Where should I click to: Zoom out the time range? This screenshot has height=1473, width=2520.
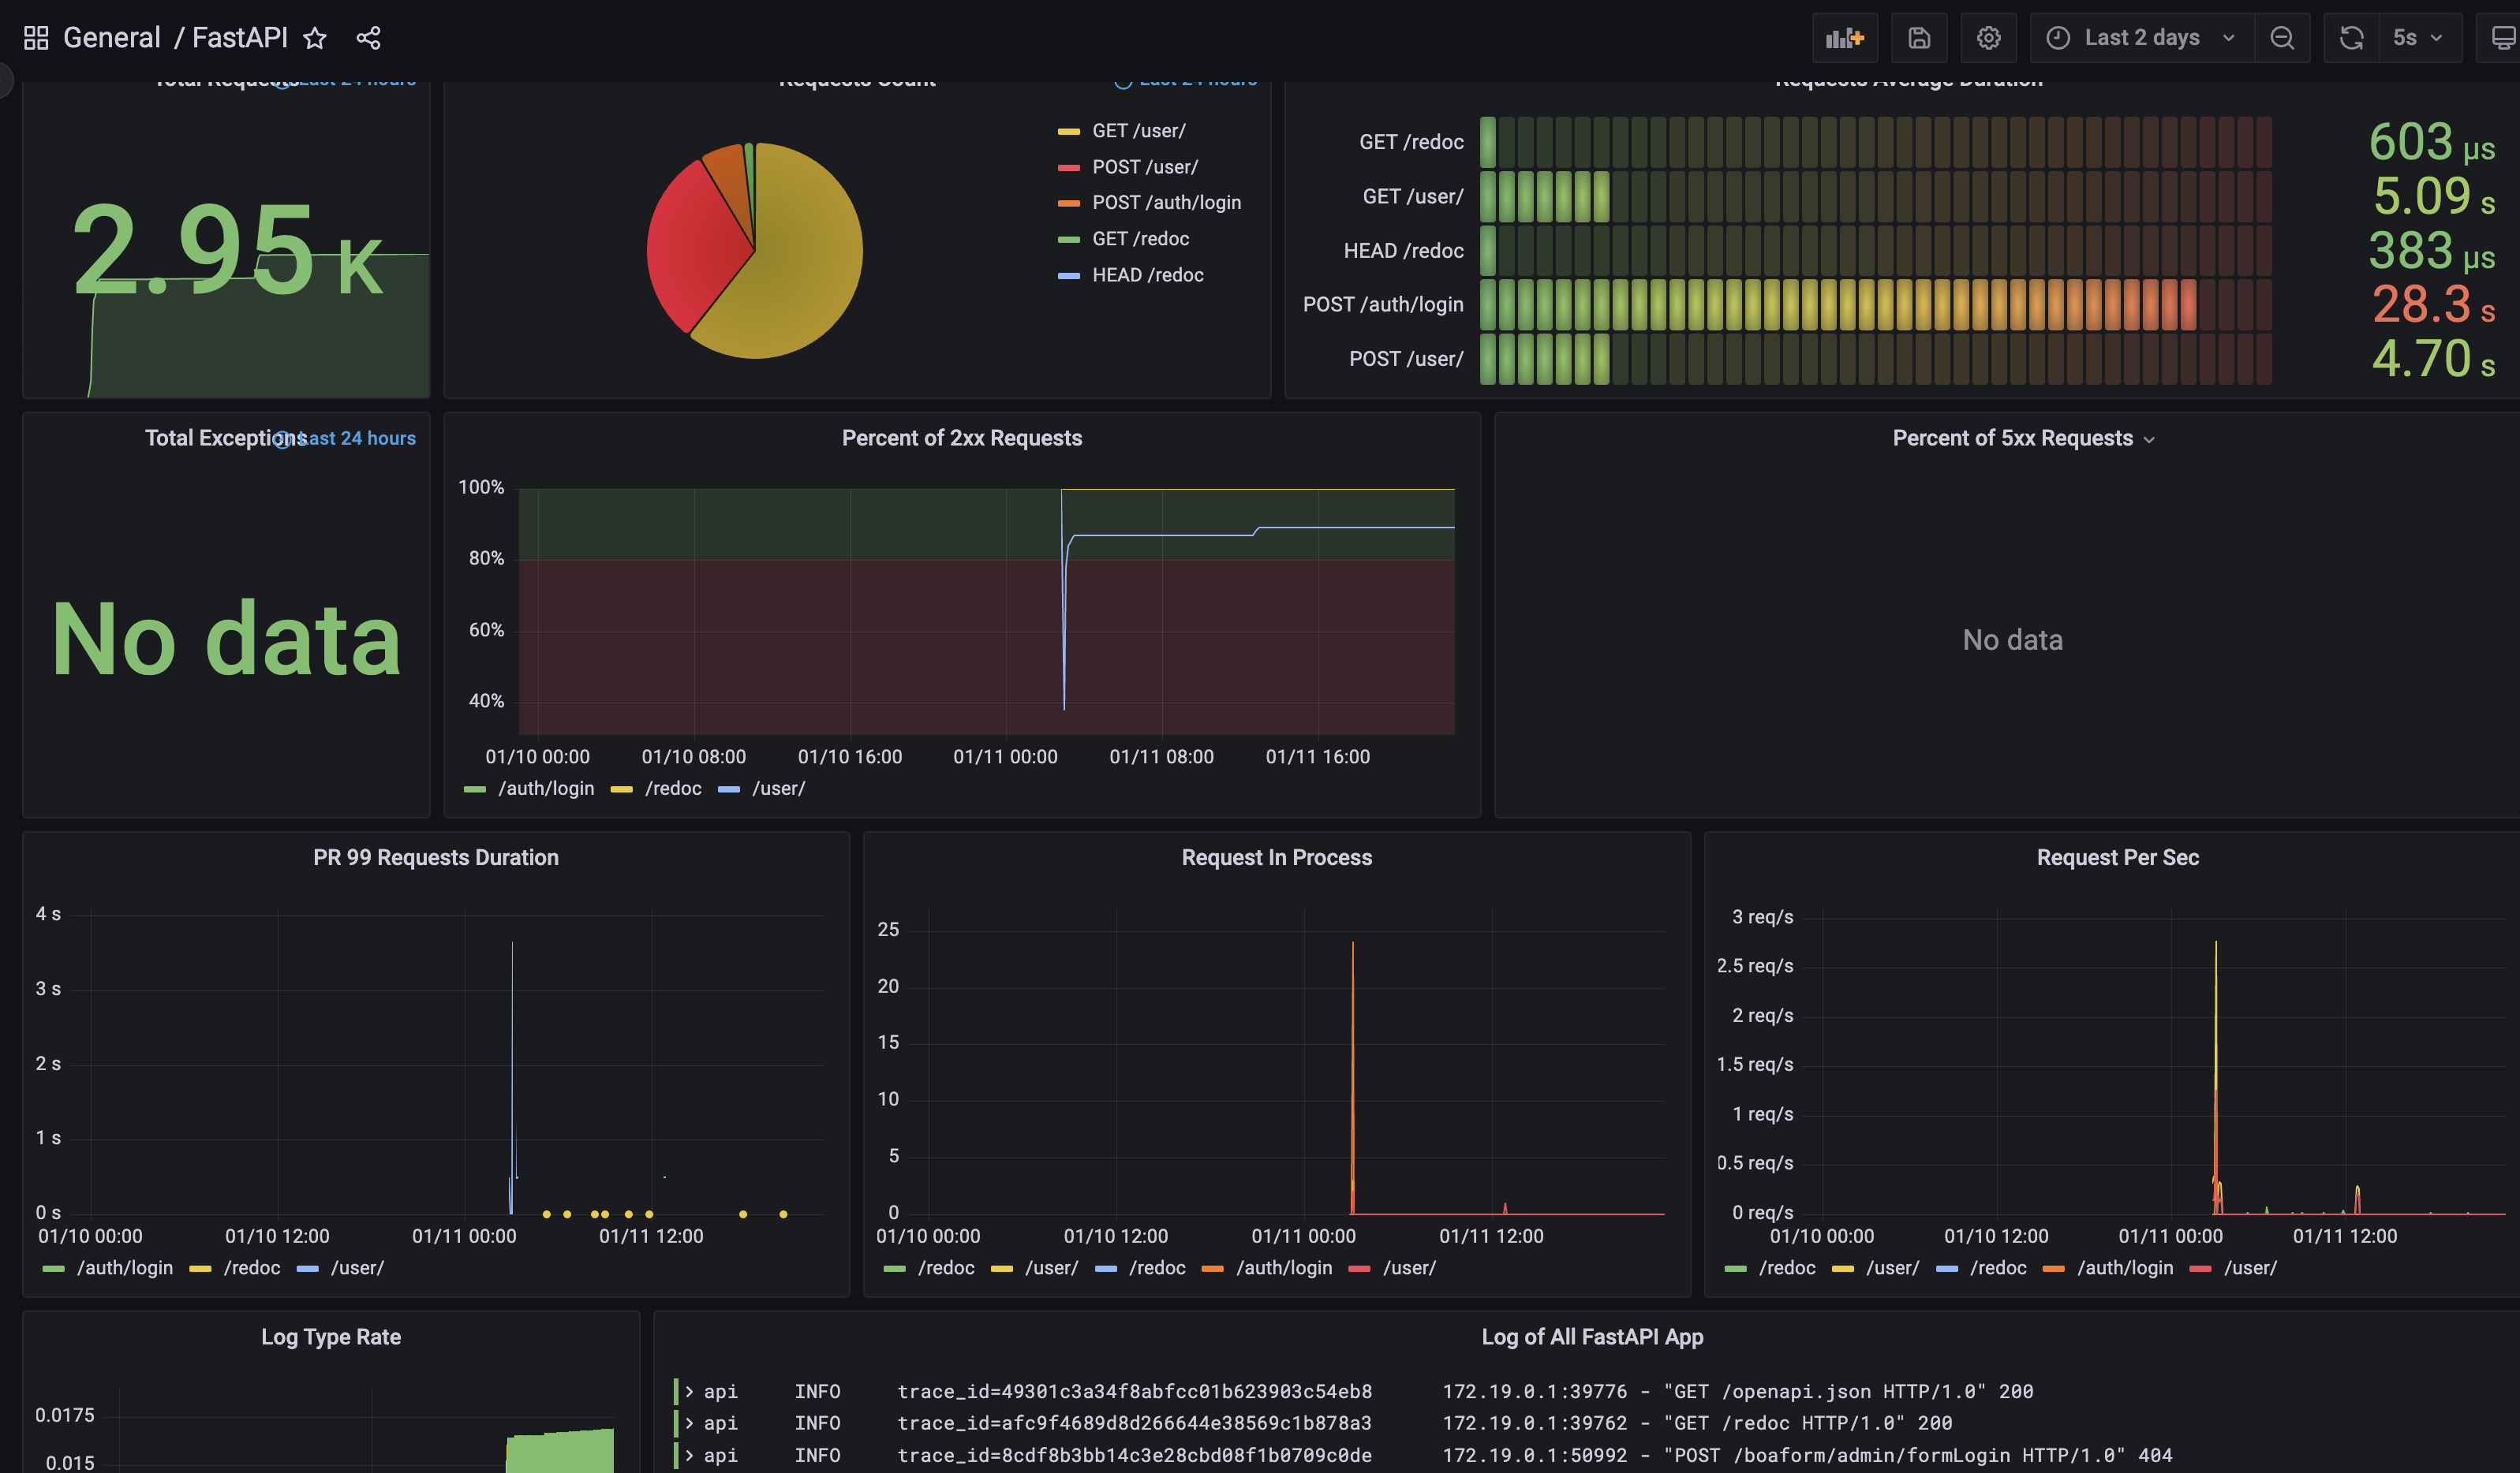(2281, 38)
